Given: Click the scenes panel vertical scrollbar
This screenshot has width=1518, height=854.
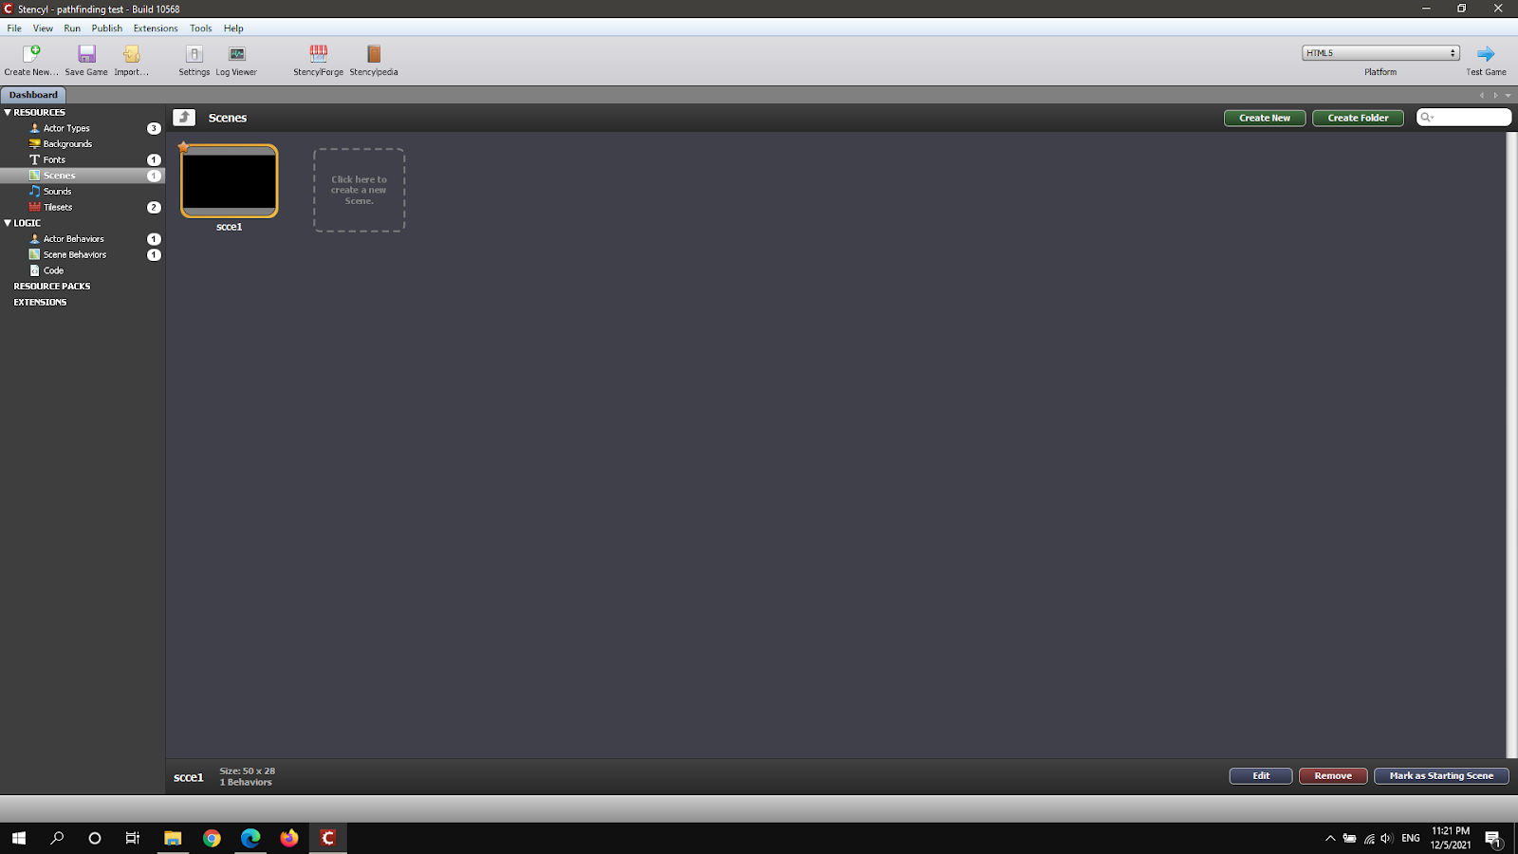Looking at the screenshot, I should pos(1511,444).
